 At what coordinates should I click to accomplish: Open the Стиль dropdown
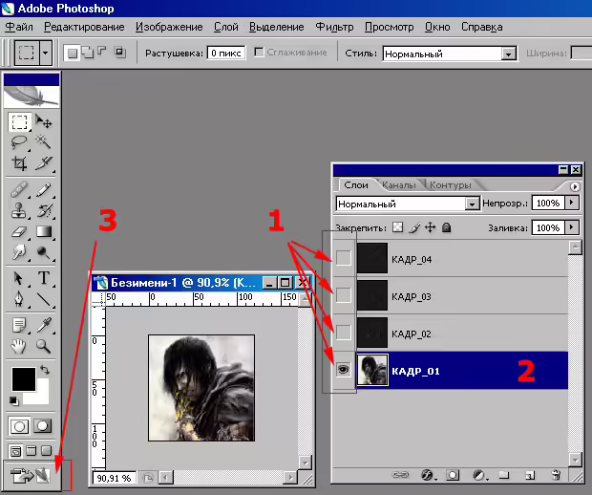pos(509,54)
